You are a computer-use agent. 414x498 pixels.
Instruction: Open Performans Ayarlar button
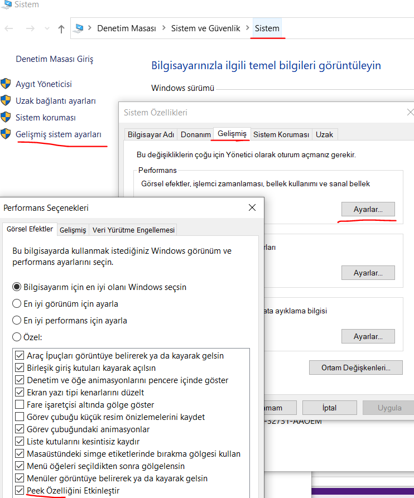(368, 209)
